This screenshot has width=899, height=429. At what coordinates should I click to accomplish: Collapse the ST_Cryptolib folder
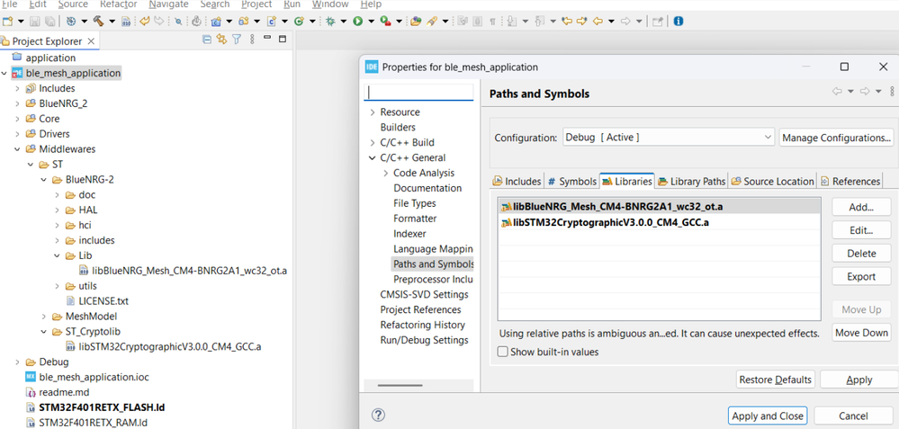[44, 332]
